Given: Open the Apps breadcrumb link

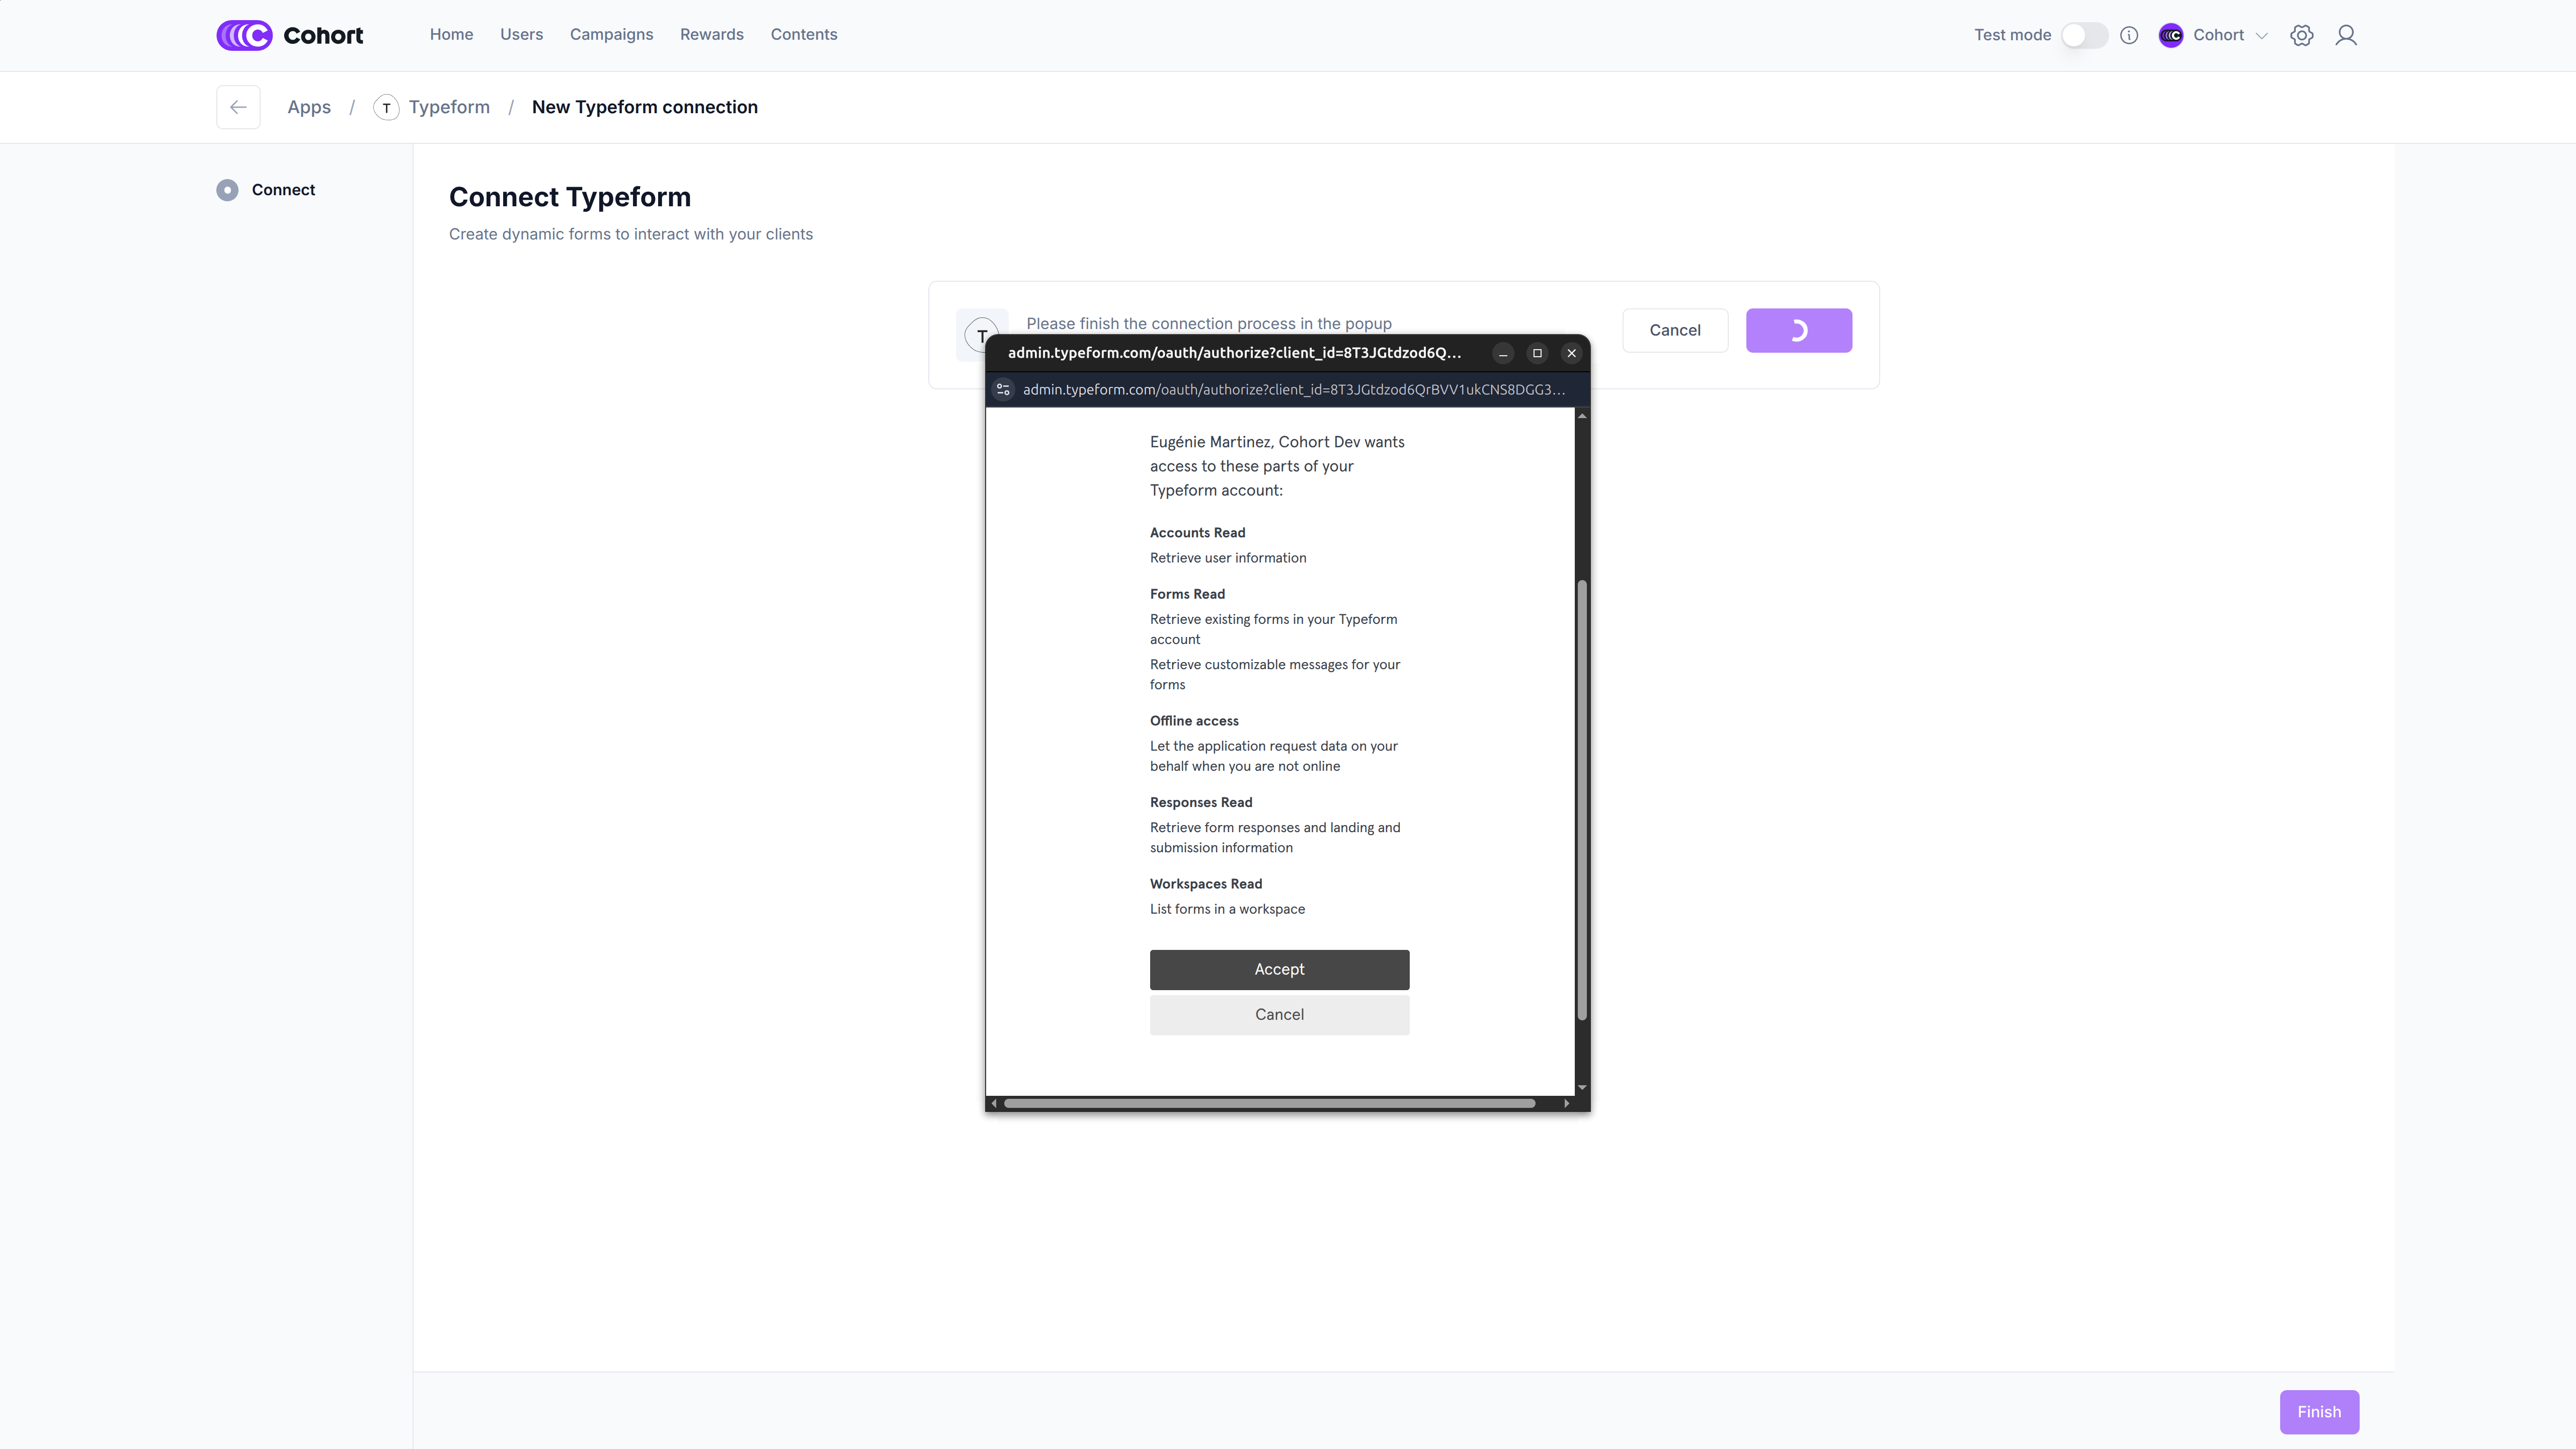Looking at the screenshot, I should pyautogui.click(x=309, y=107).
